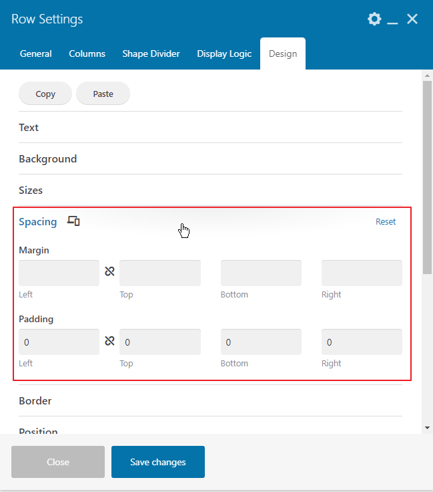
Task: Focus the Padding Left input field
Action: (59, 342)
